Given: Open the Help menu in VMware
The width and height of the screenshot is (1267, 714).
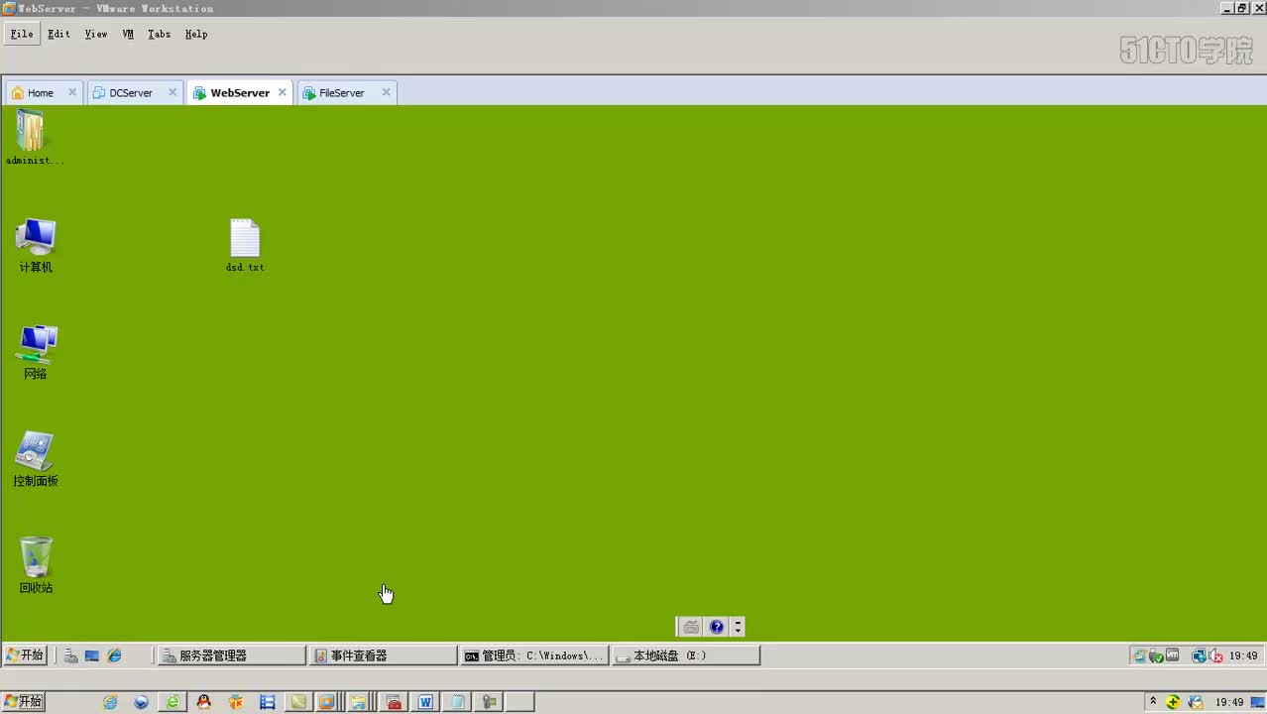Looking at the screenshot, I should [196, 34].
